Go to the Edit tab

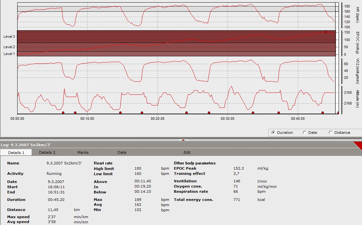(187, 152)
